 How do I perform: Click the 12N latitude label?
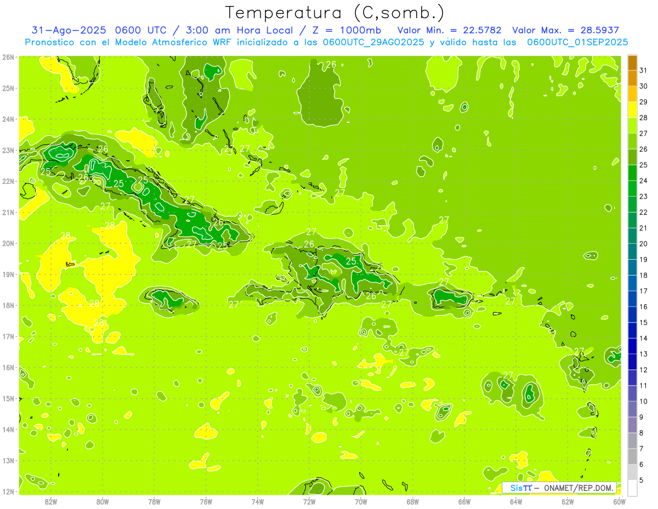8,491
